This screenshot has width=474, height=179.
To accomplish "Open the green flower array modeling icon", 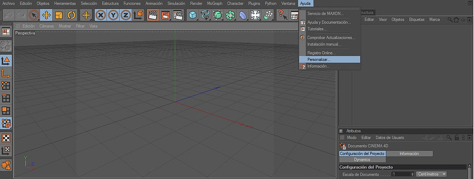I will [x=230, y=15].
